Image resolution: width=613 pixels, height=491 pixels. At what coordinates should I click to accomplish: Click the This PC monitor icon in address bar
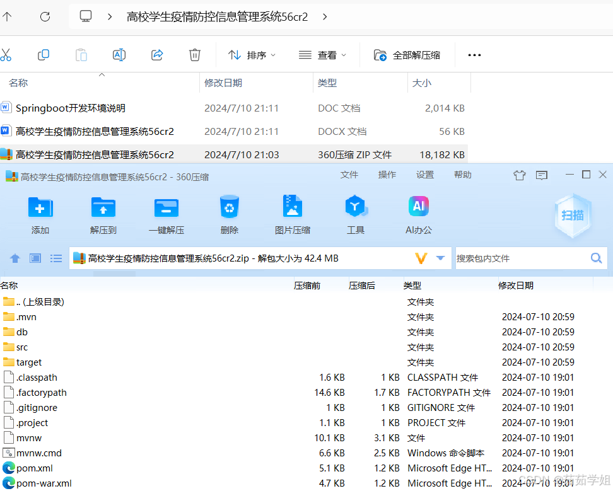pyautogui.click(x=86, y=16)
